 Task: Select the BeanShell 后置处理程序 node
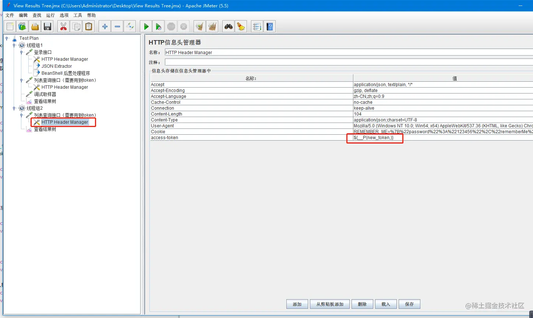click(66, 73)
